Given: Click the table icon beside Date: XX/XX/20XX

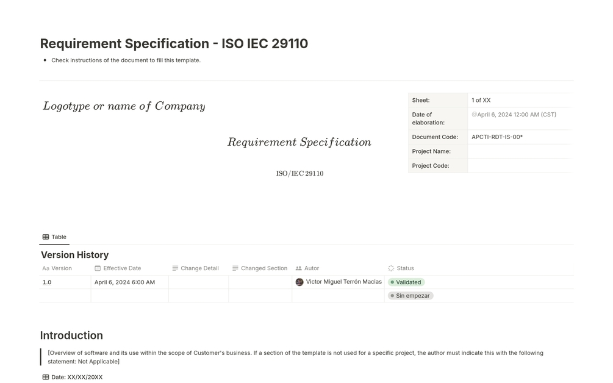Looking at the screenshot, I should coord(46,378).
